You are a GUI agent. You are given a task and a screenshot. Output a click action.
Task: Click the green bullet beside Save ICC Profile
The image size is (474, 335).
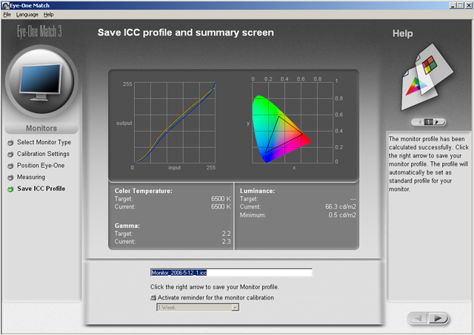coord(10,189)
